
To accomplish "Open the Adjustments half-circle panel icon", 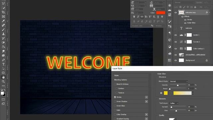I will point(169,47).
